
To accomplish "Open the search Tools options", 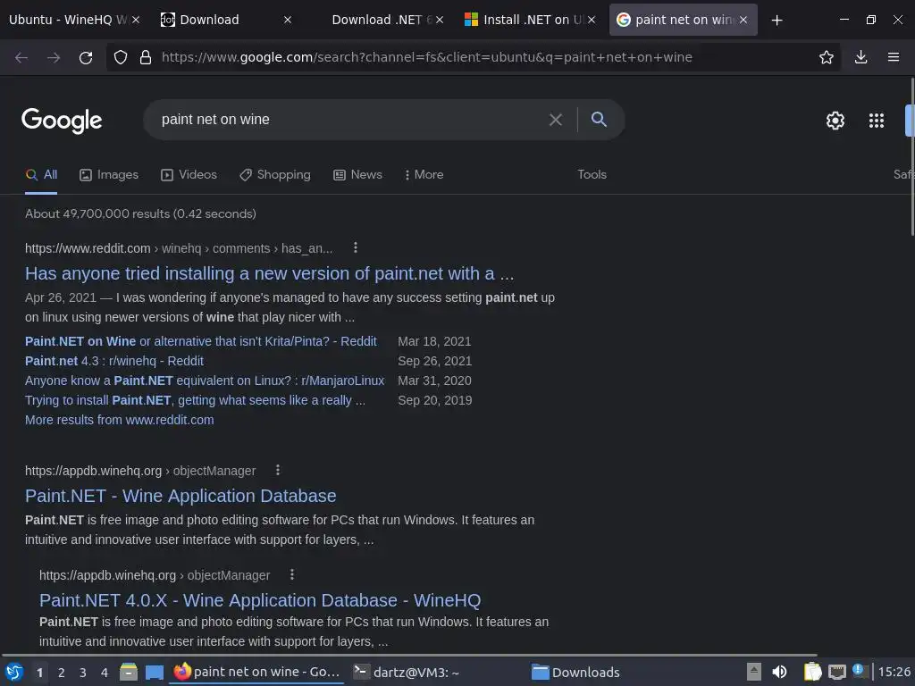I will coord(592,174).
